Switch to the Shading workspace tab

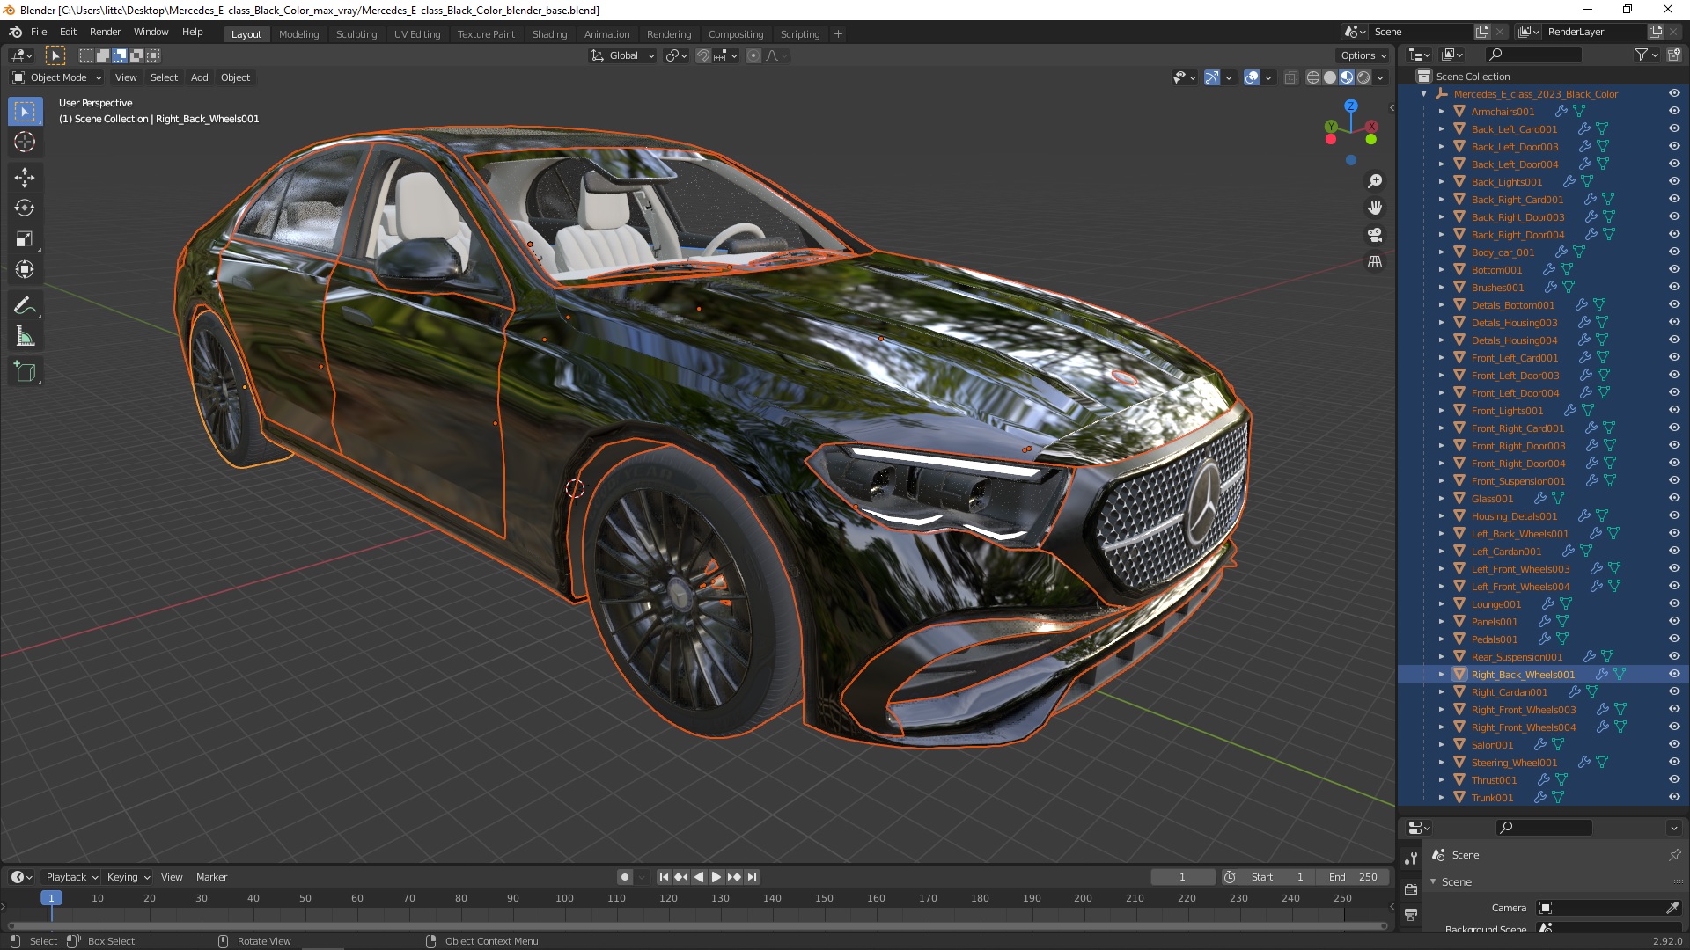click(x=549, y=34)
